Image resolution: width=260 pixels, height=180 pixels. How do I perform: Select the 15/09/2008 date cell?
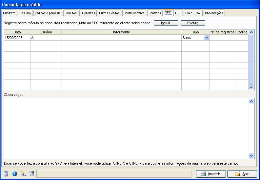(x=17, y=38)
